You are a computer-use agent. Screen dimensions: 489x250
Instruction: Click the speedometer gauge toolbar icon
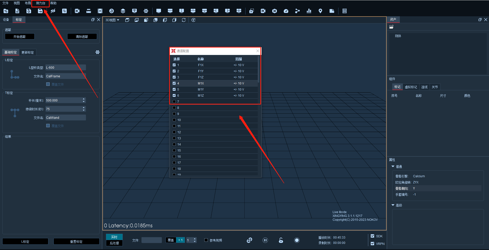pyautogui.click(x=286, y=11)
